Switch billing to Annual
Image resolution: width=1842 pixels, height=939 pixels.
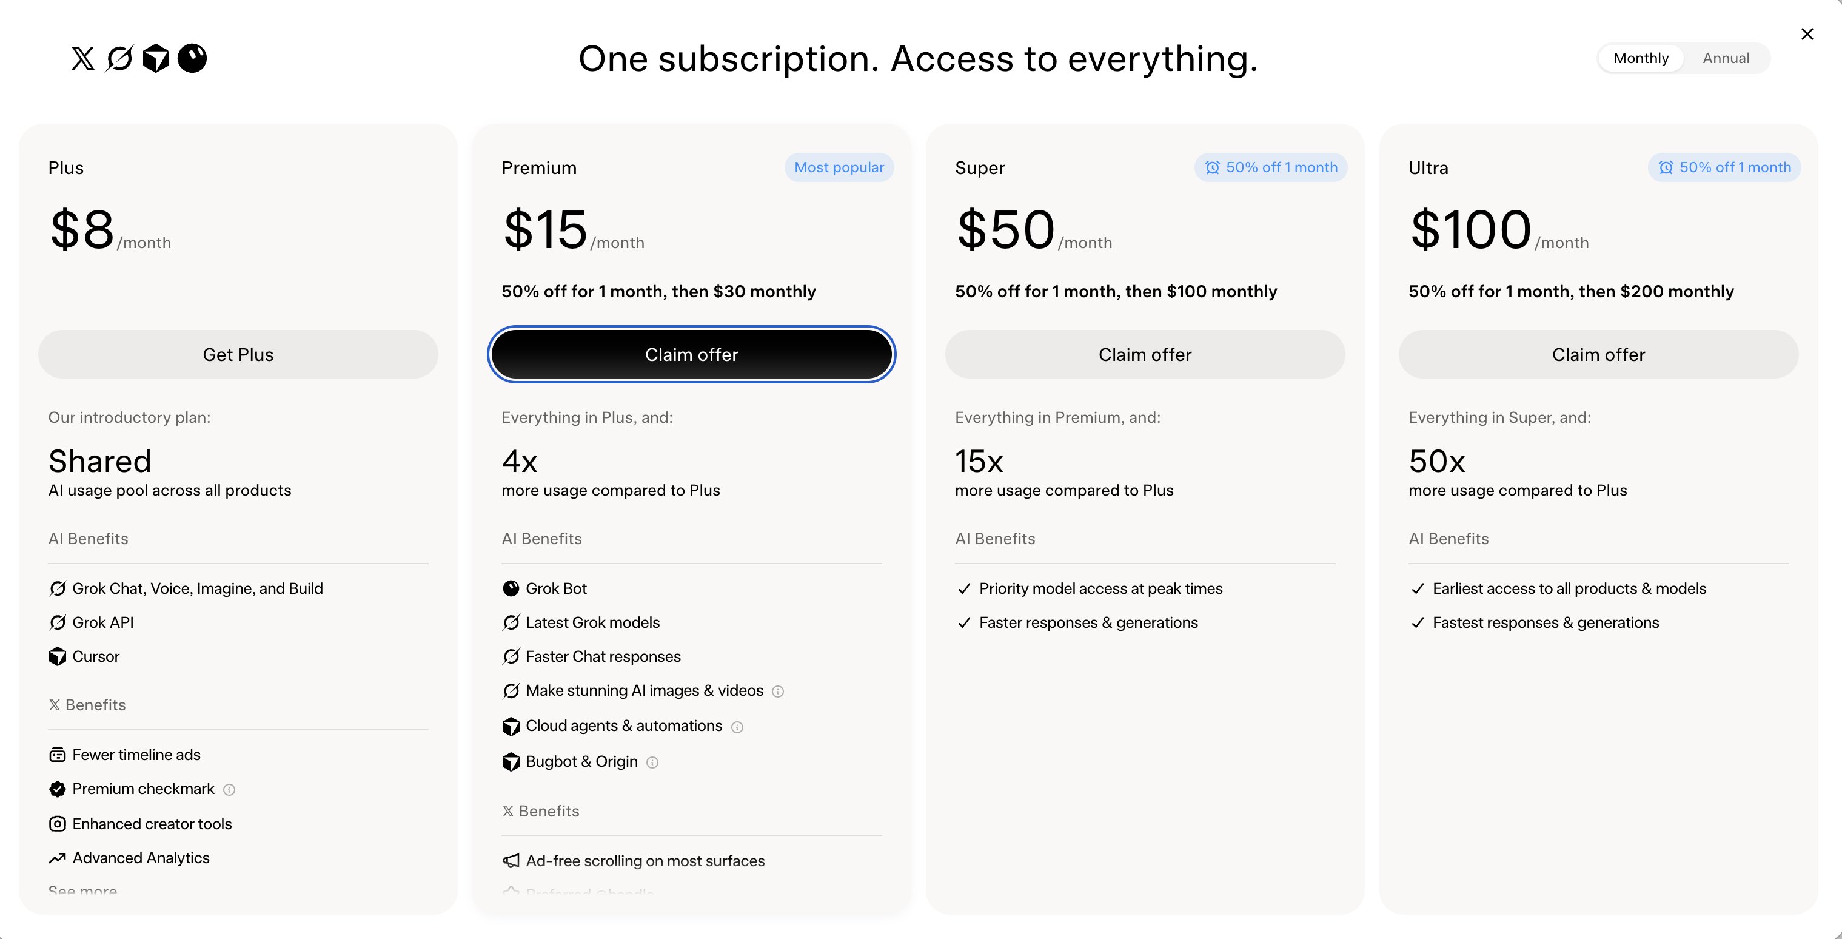[1726, 58]
